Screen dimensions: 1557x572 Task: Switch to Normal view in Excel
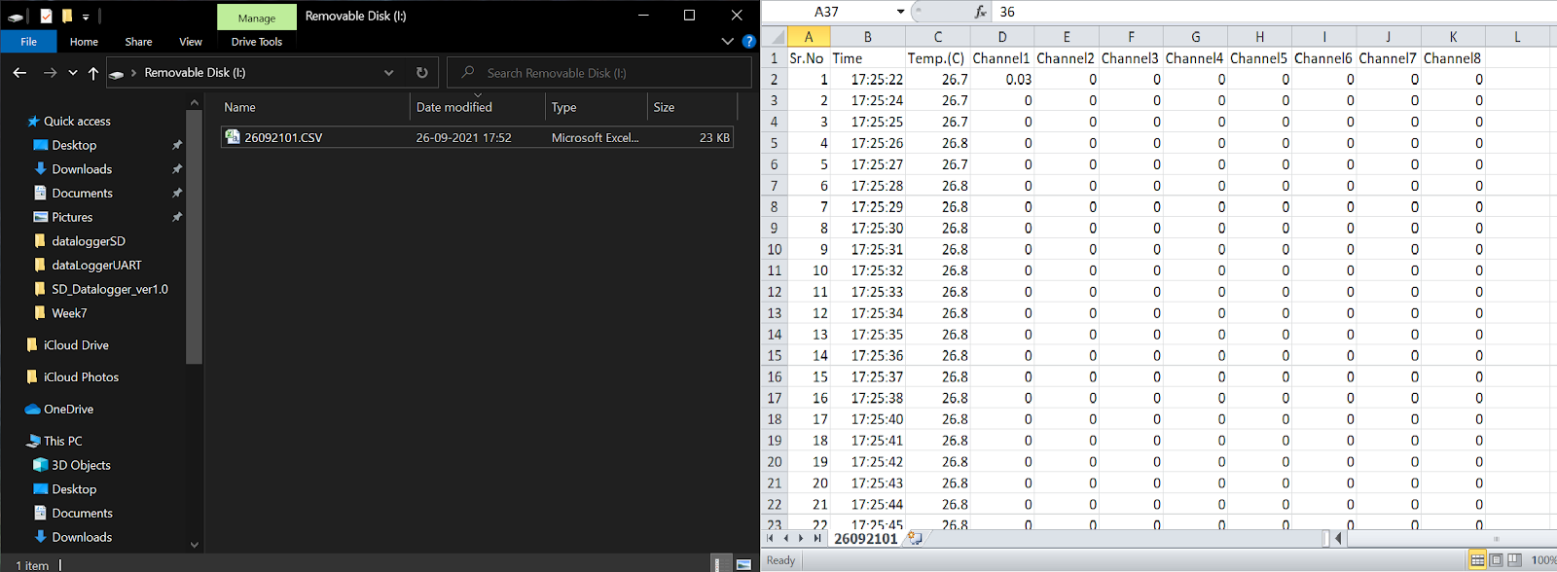click(1477, 560)
